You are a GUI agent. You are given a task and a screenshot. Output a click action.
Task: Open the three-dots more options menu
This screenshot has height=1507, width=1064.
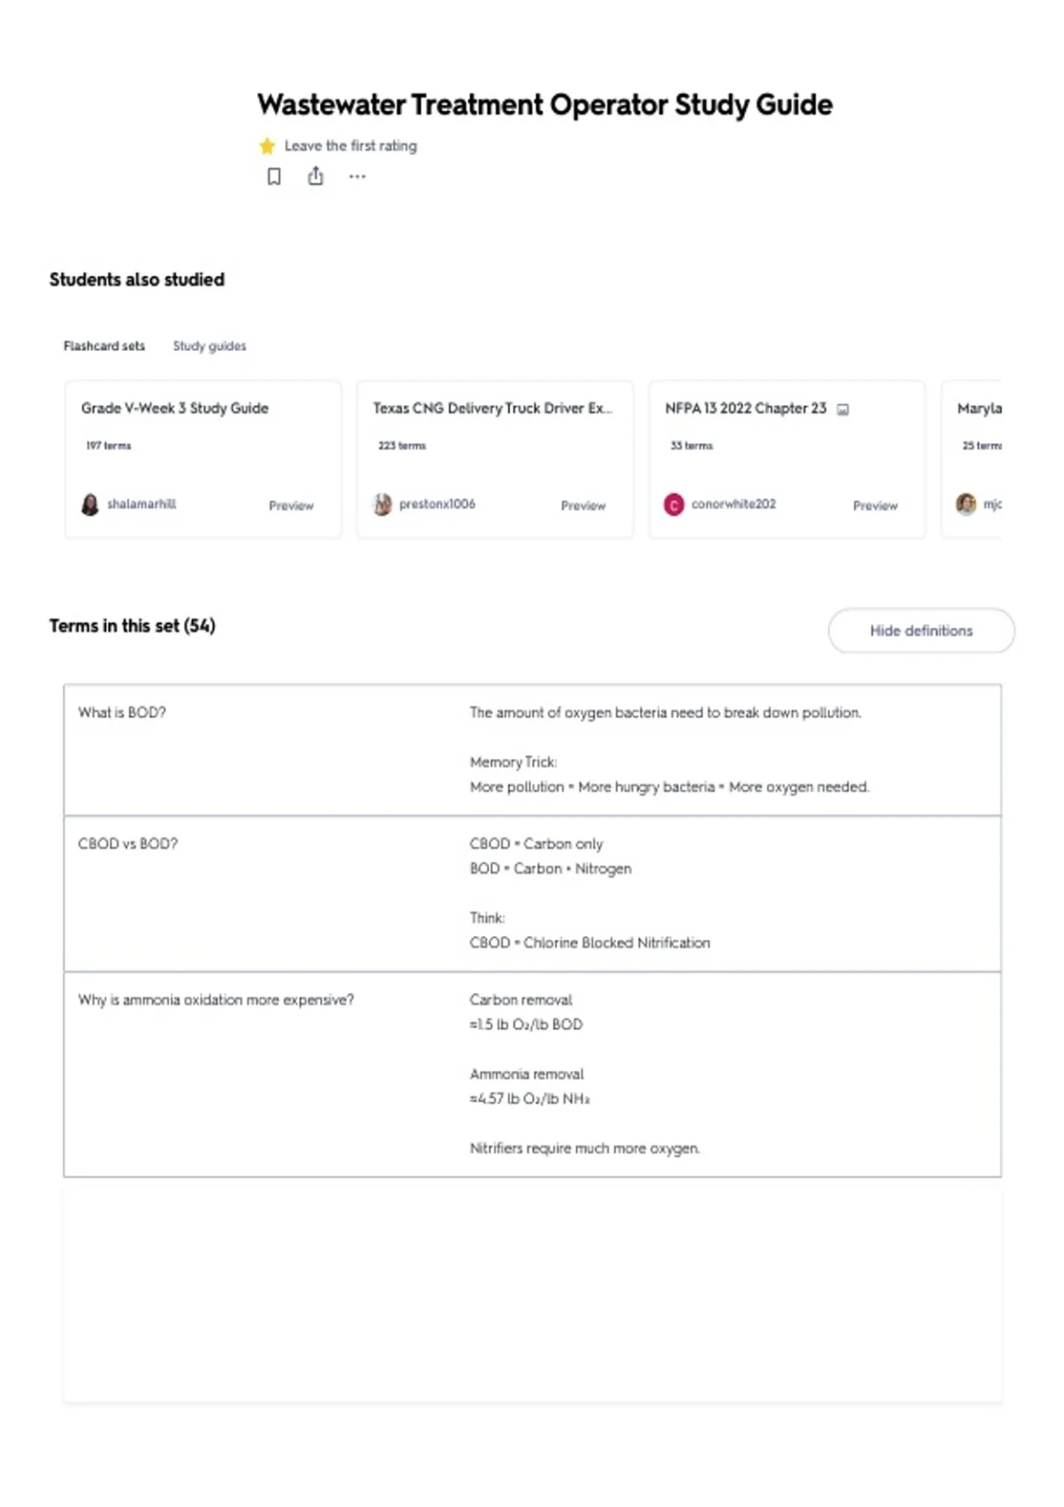[x=357, y=176]
